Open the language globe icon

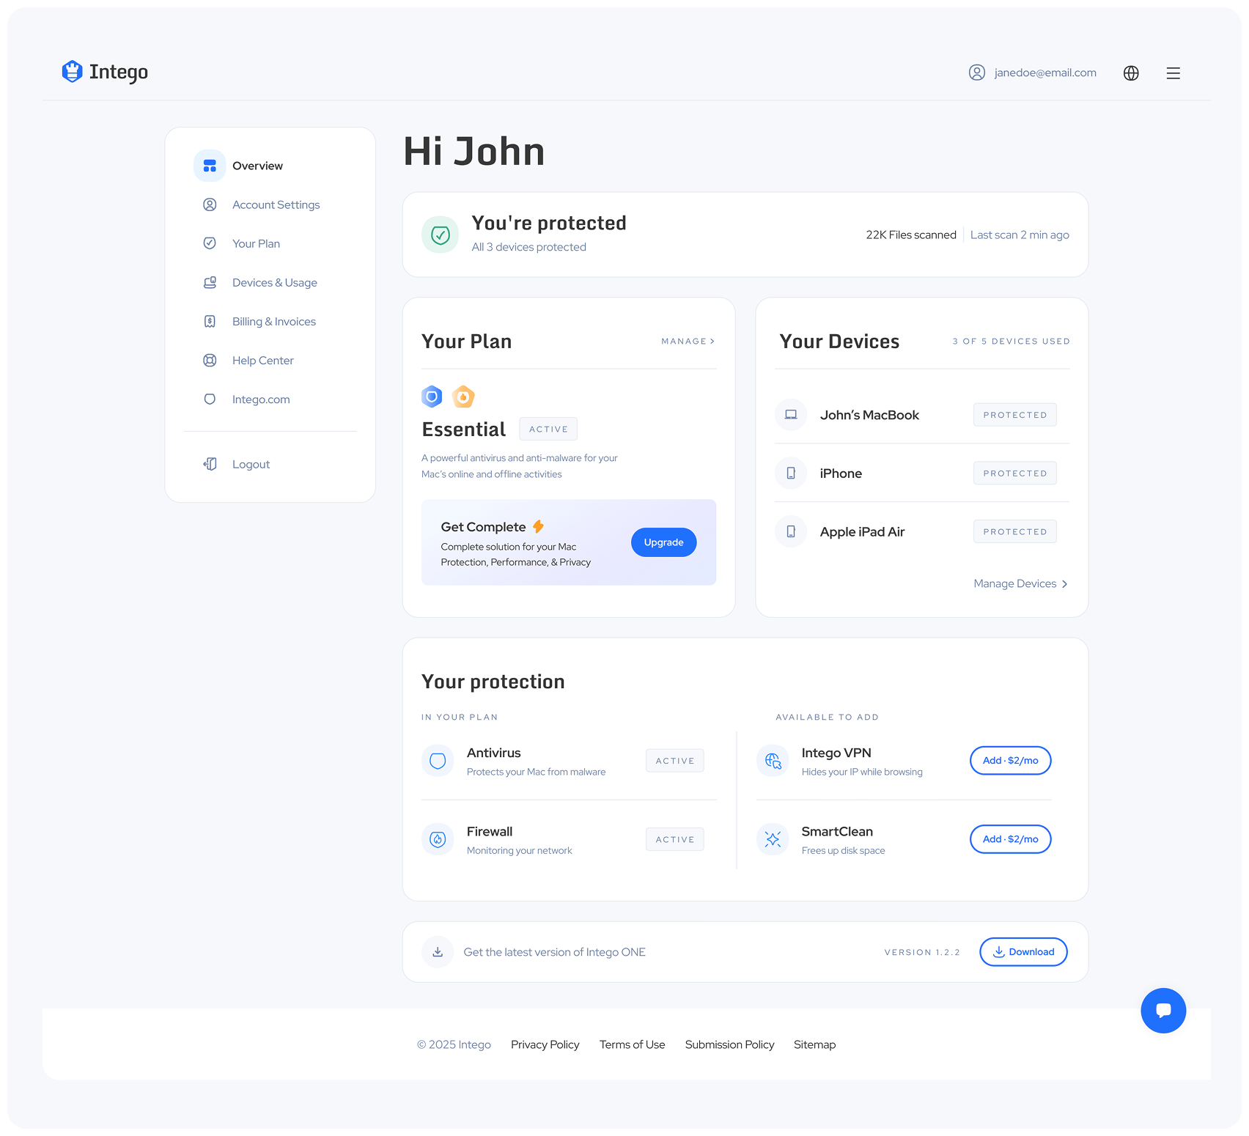click(x=1131, y=73)
